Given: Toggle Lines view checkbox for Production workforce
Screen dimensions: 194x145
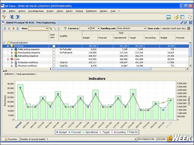Looking at the screenshot, I should (x=54, y=63).
